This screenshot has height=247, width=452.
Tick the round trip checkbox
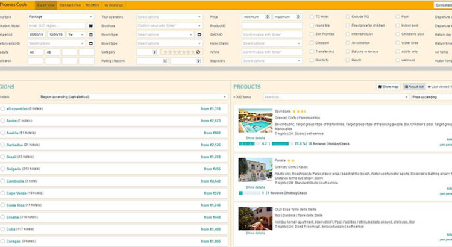(x=312, y=25)
